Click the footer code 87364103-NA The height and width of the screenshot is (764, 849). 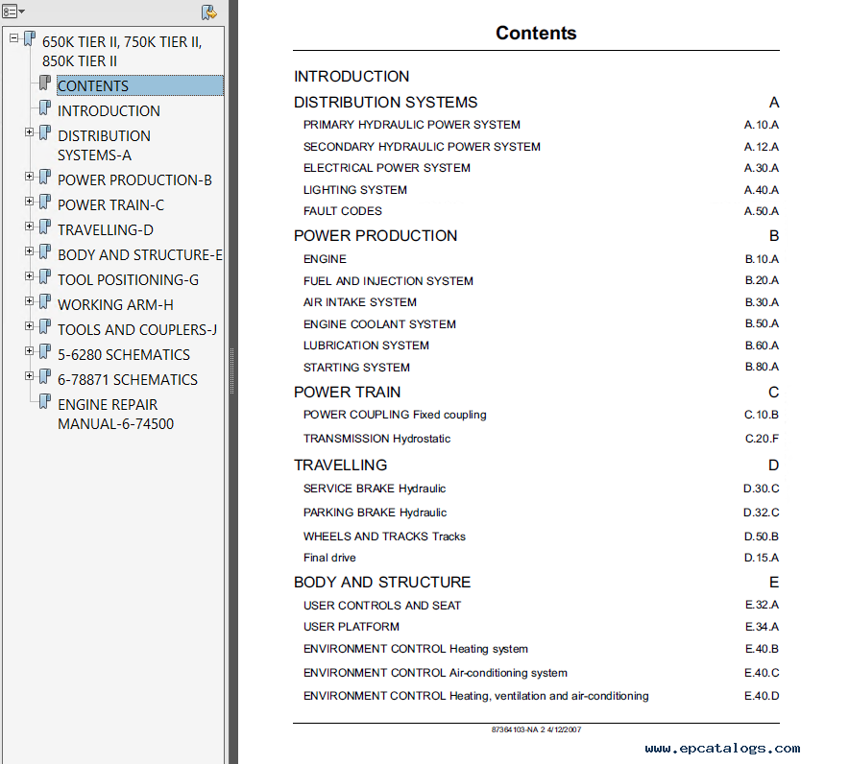(515, 729)
